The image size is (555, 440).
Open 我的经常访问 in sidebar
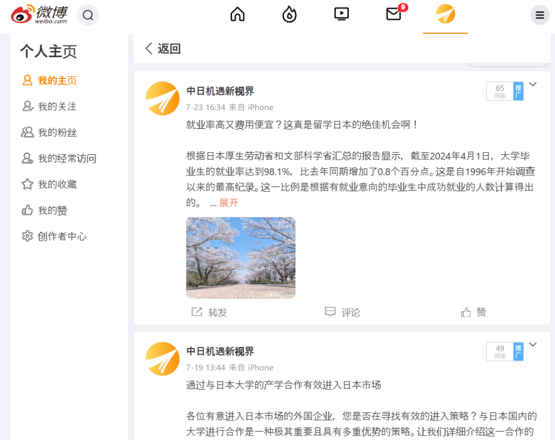(59, 159)
